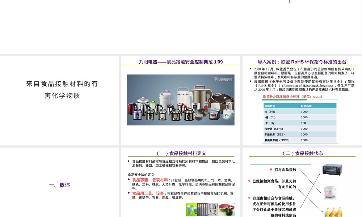Click the red text '食品容器、包装材料'
The width and height of the screenshot is (362, 217).
pyautogui.click(x=150, y=180)
